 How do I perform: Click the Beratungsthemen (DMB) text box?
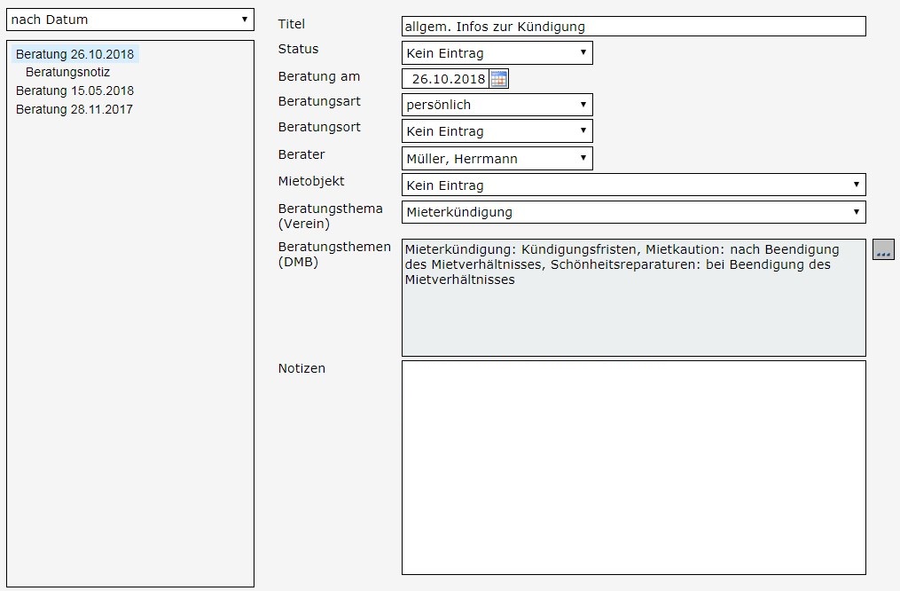tap(634, 297)
